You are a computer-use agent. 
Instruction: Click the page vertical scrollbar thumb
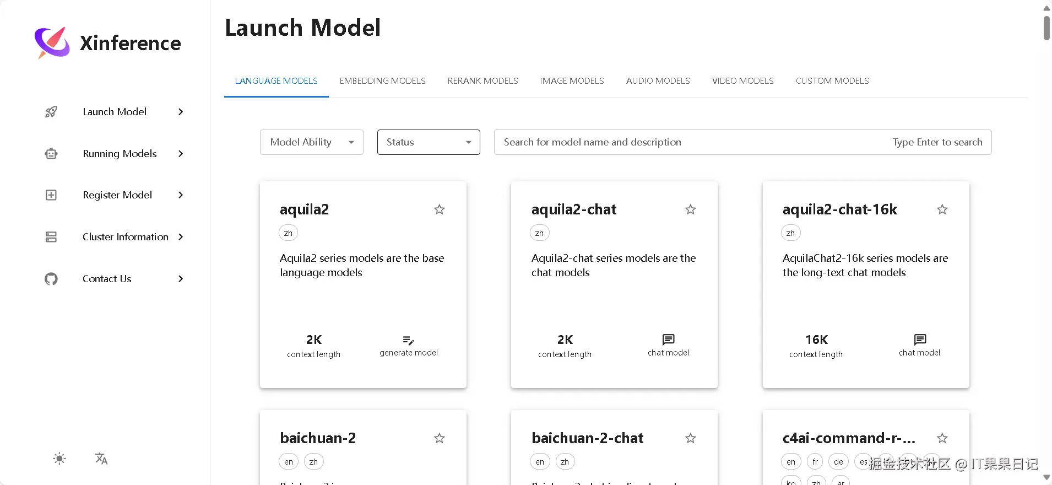1046,28
